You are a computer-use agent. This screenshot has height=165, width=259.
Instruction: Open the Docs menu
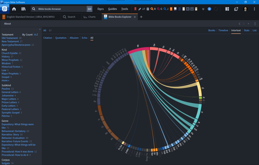(100, 9)
